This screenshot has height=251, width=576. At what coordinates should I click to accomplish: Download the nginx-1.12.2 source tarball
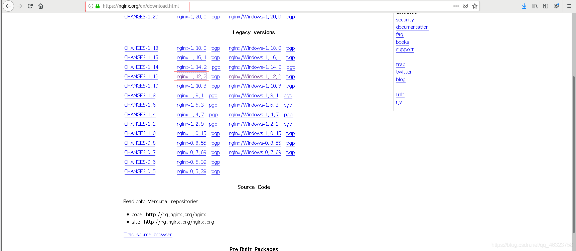tap(191, 77)
